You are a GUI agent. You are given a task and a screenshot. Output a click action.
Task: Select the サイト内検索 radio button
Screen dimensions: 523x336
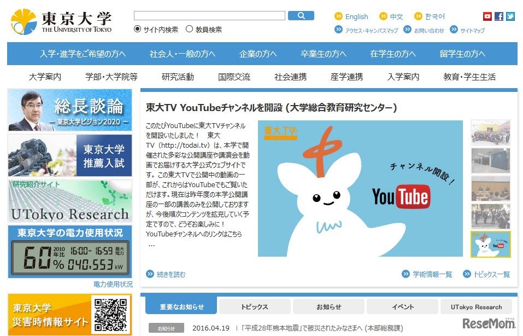coord(137,29)
